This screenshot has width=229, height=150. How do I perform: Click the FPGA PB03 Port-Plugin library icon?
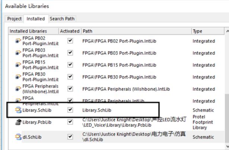(x=18, y=53)
